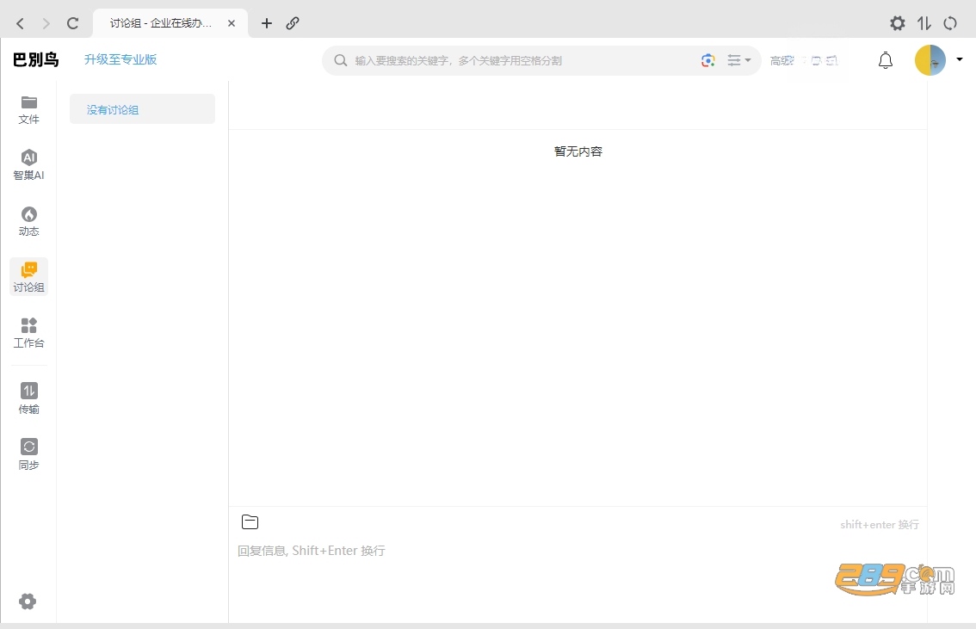
Task: Go back with the browser back arrow
Action: pyautogui.click(x=20, y=23)
